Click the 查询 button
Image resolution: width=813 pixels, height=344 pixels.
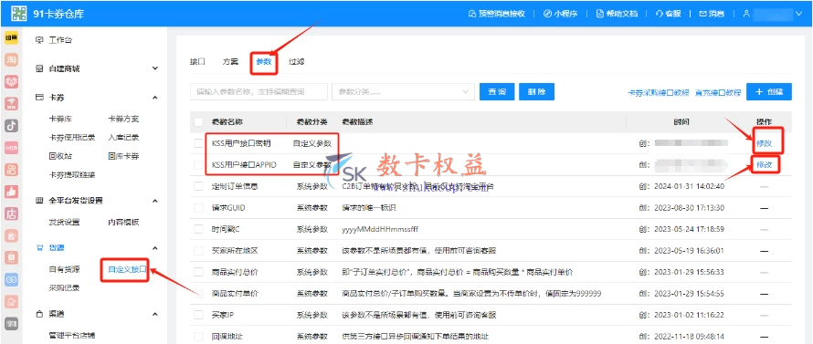(x=497, y=91)
